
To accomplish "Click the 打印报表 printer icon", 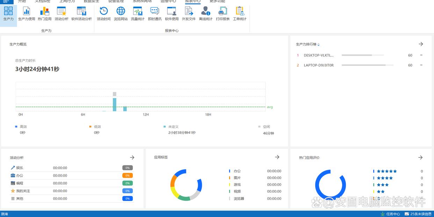I will (223, 13).
